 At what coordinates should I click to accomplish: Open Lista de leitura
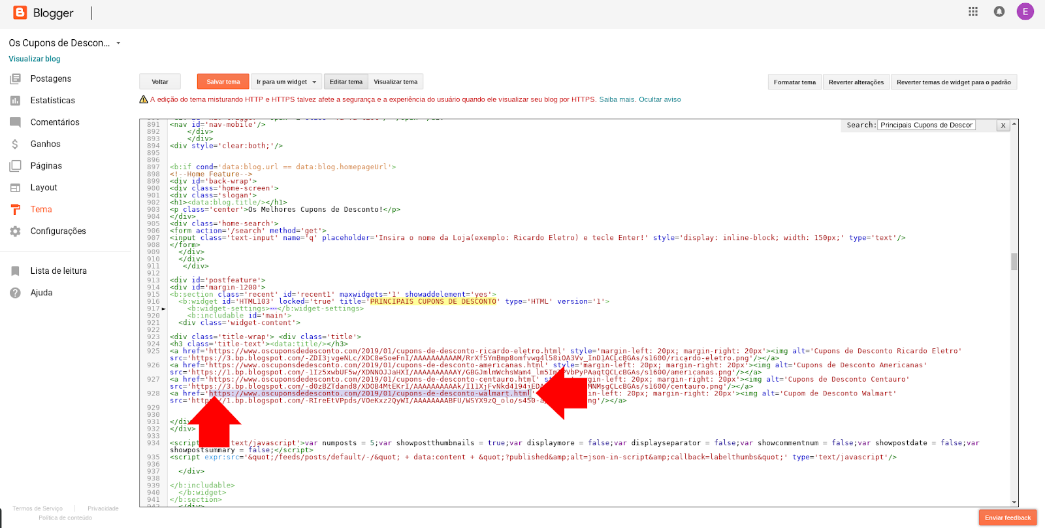pyautogui.click(x=59, y=271)
